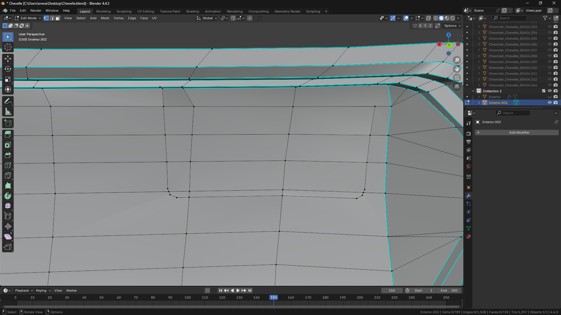The image size is (561, 315).
Task: Open the Material properties tab
Action: [x=469, y=237]
